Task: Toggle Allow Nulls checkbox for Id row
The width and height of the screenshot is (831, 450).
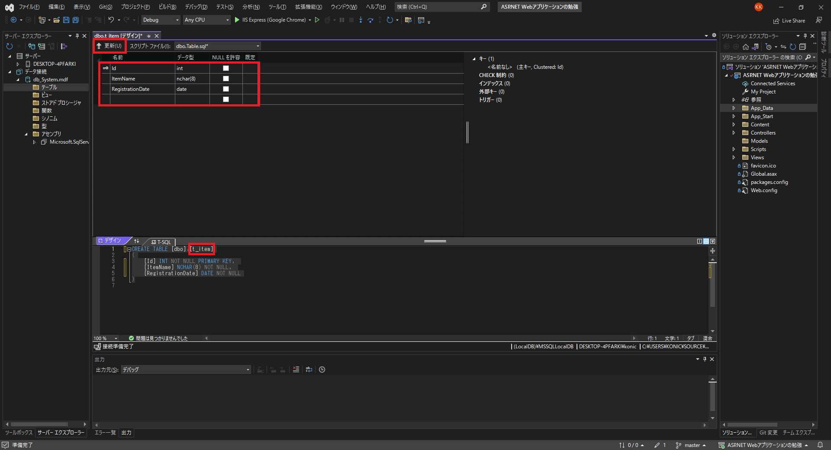Action: click(x=226, y=68)
